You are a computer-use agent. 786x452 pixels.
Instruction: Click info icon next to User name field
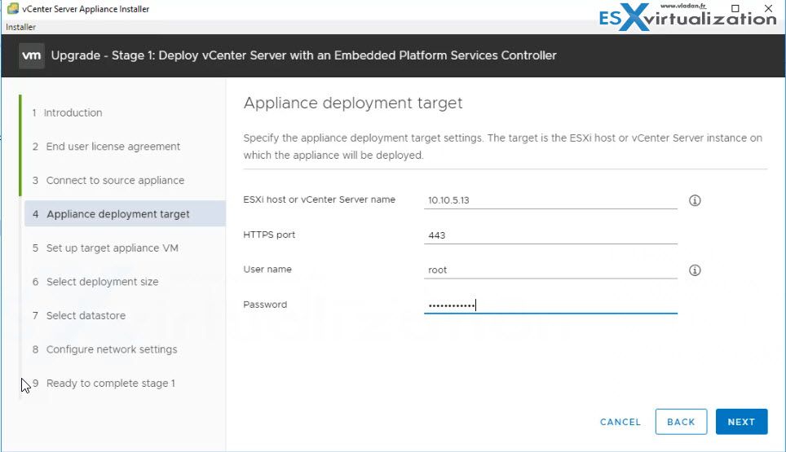click(x=694, y=270)
